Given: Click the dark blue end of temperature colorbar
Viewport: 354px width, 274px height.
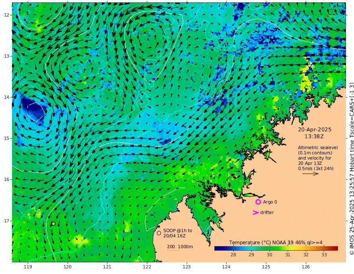Looking at the screenshot, I should [x=218, y=248].
